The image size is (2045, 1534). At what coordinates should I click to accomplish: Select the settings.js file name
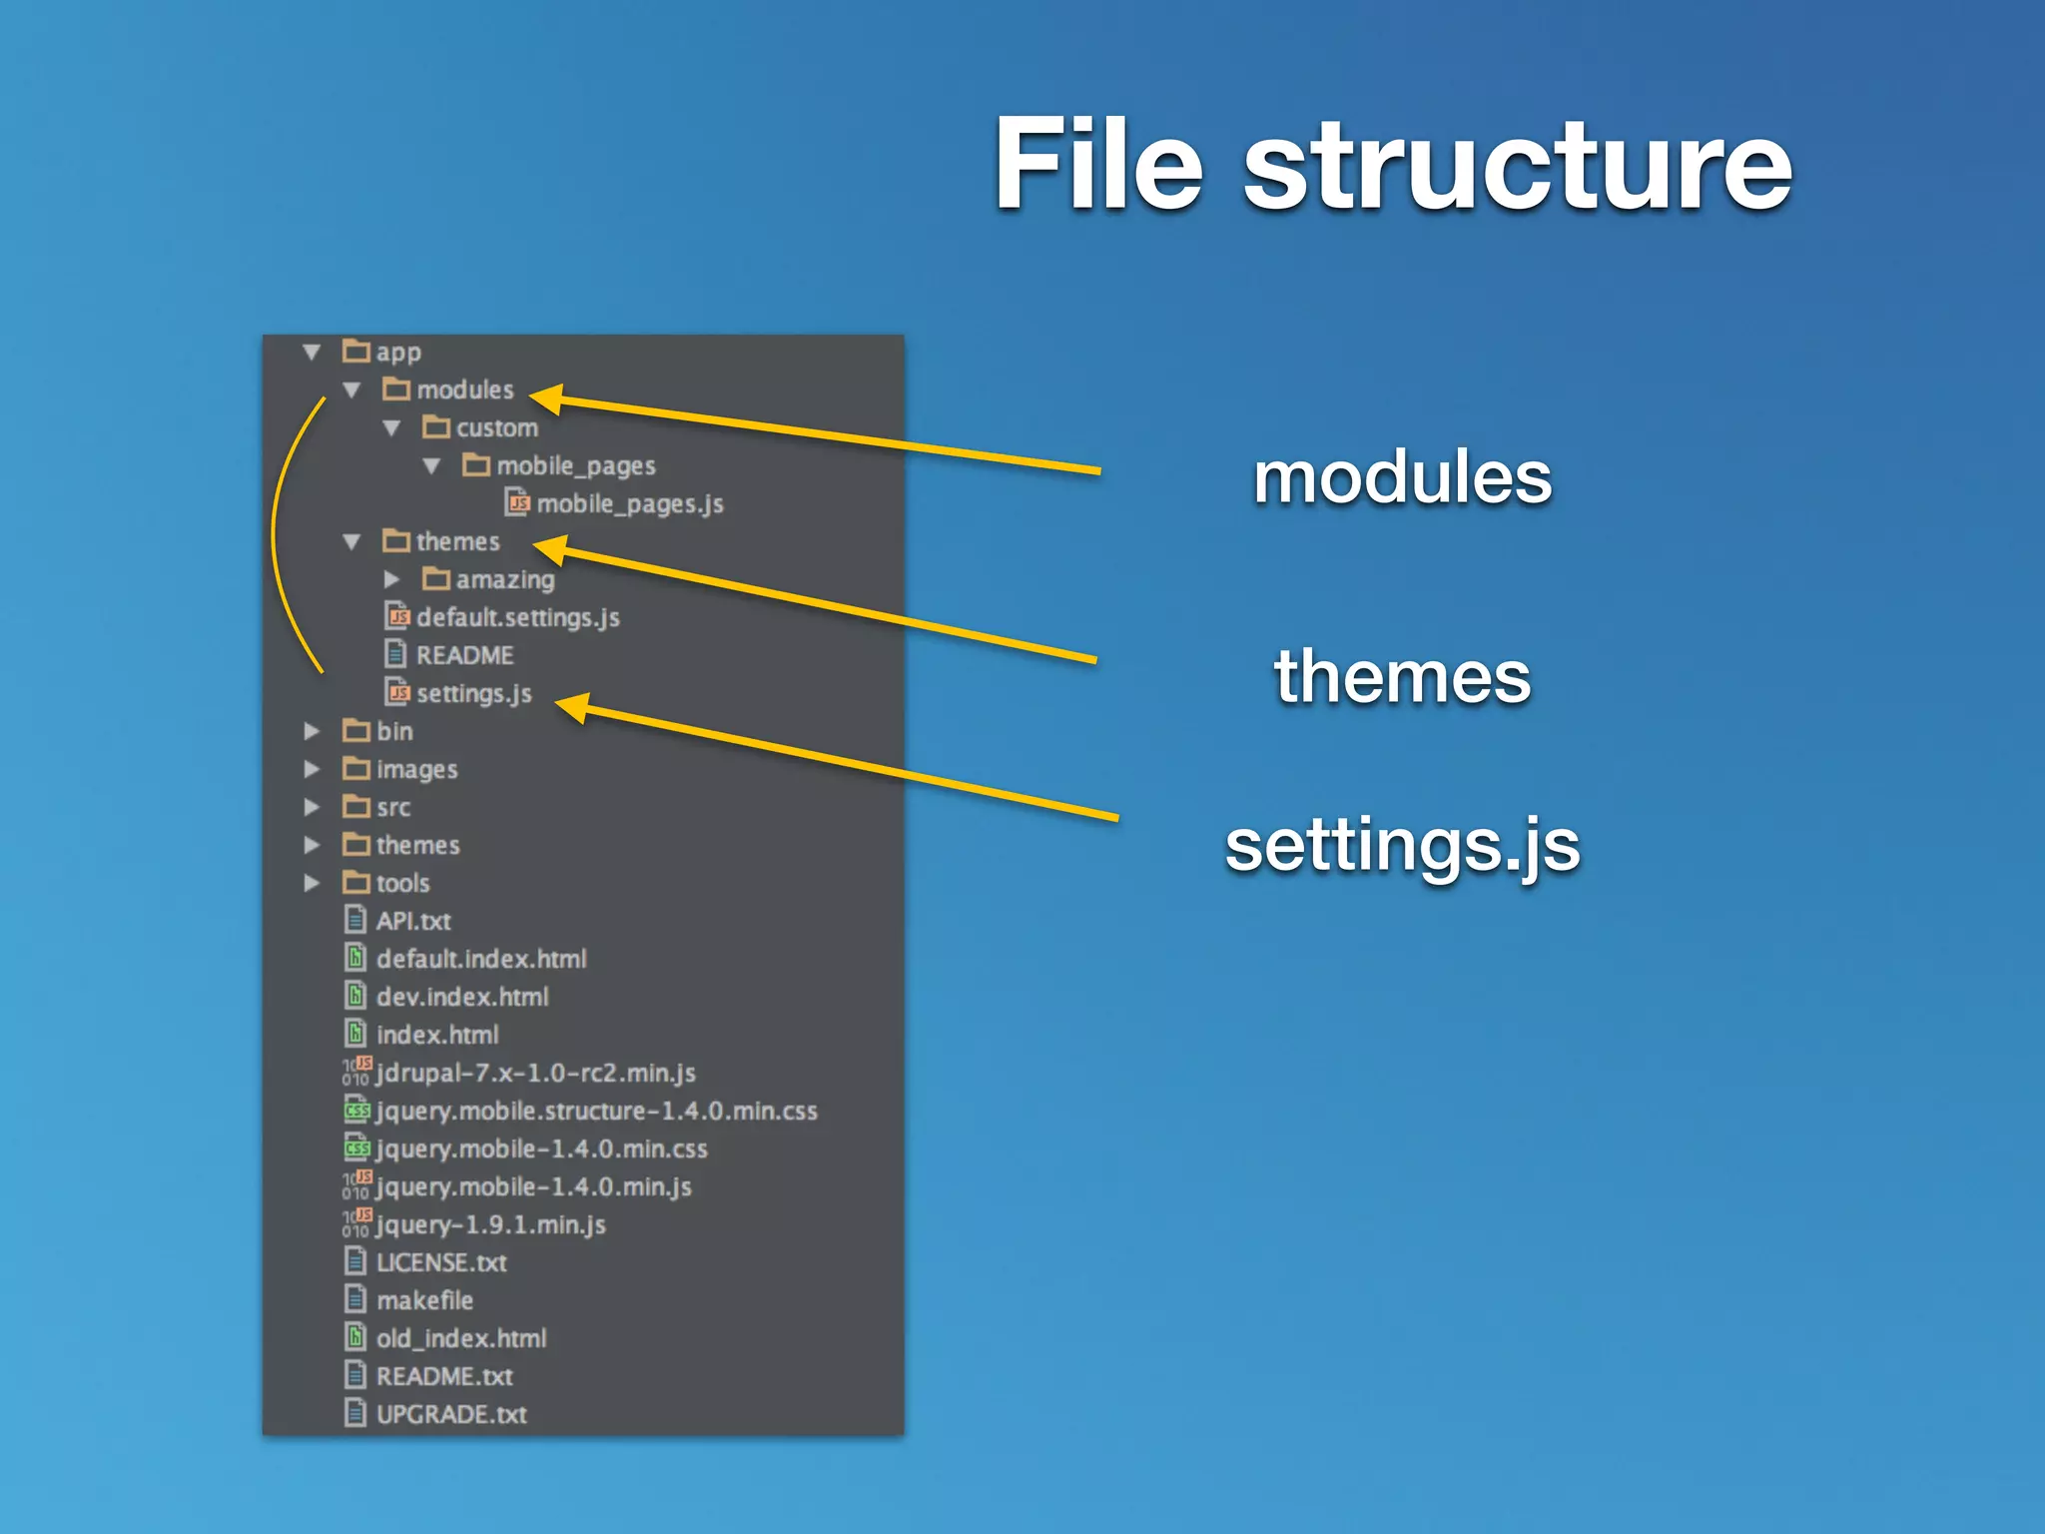tap(474, 694)
